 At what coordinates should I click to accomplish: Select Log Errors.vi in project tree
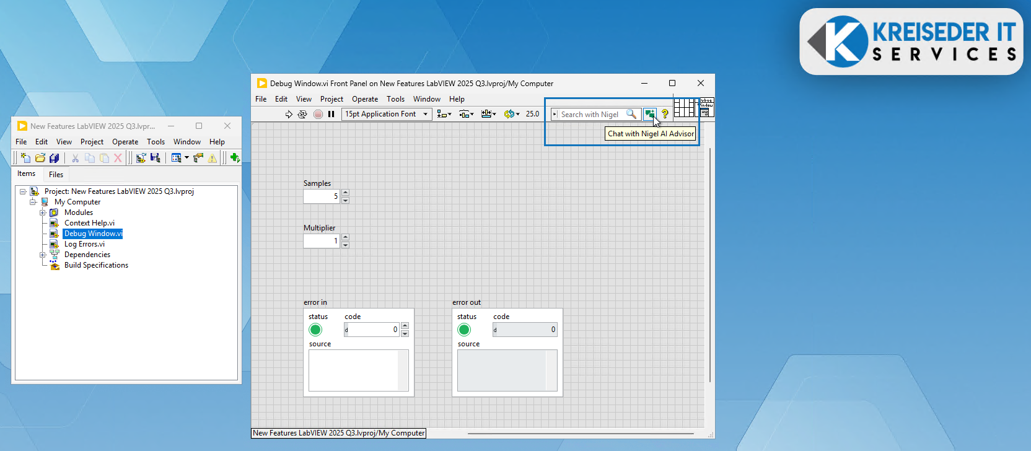(84, 244)
